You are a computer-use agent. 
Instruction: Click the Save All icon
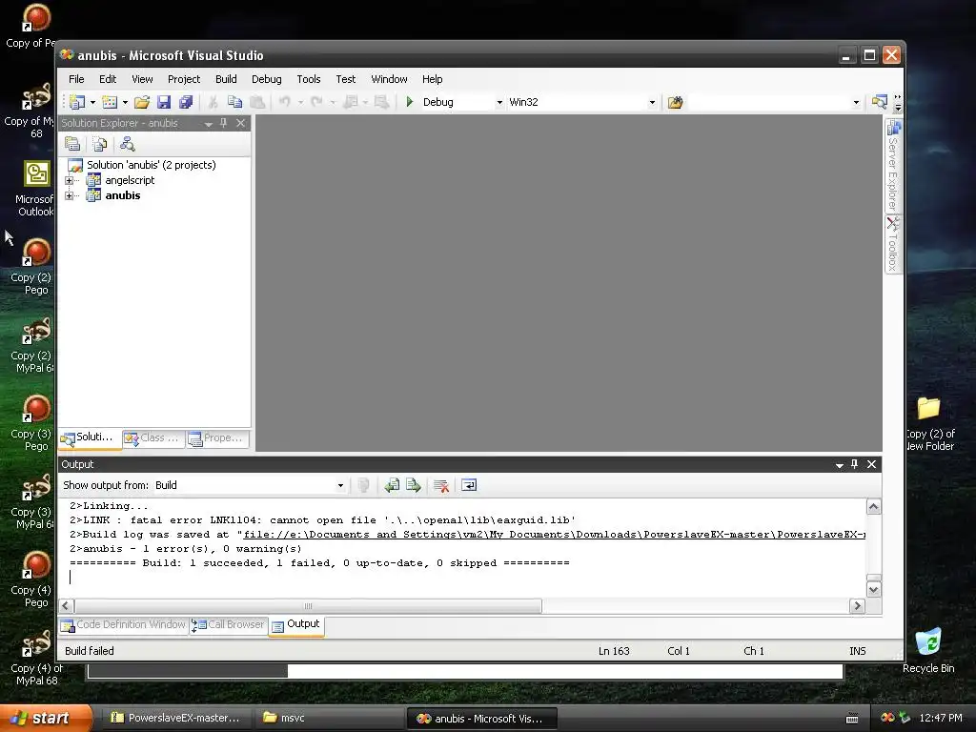pos(186,102)
